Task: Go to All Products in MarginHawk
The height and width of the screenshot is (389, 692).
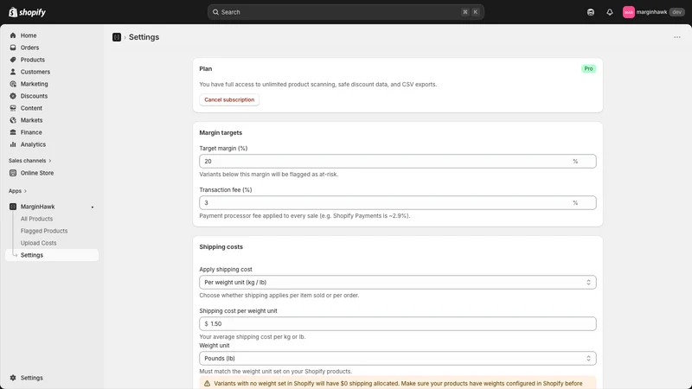Action: pos(36,219)
